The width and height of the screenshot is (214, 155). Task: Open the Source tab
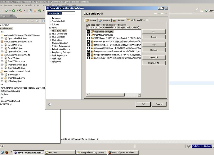[x=91, y=20]
